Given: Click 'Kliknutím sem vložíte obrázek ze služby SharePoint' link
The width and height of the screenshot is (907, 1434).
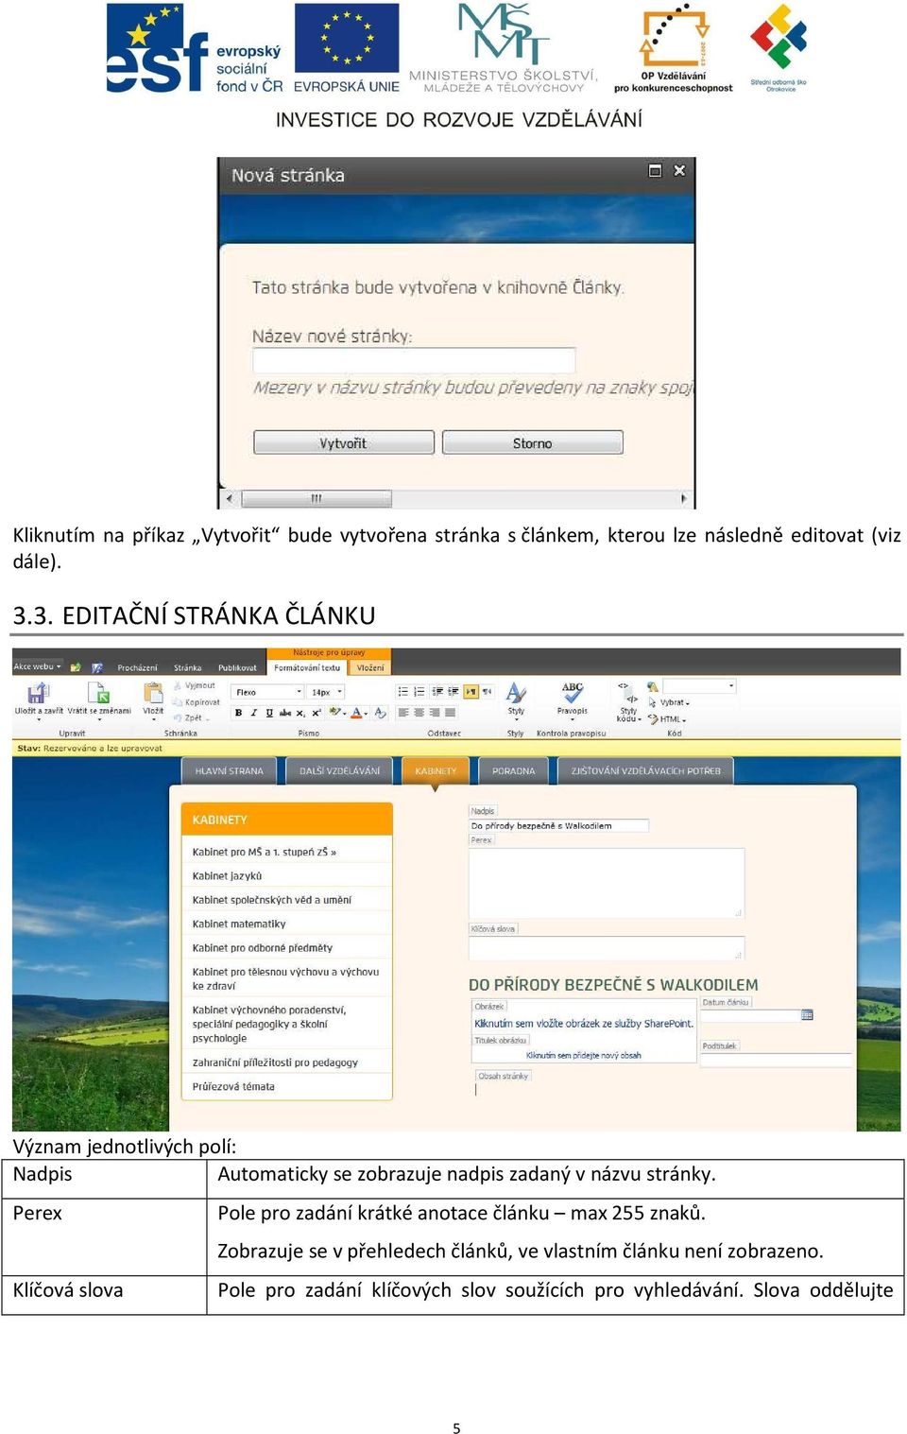Looking at the screenshot, I should tap(584, 1023).
